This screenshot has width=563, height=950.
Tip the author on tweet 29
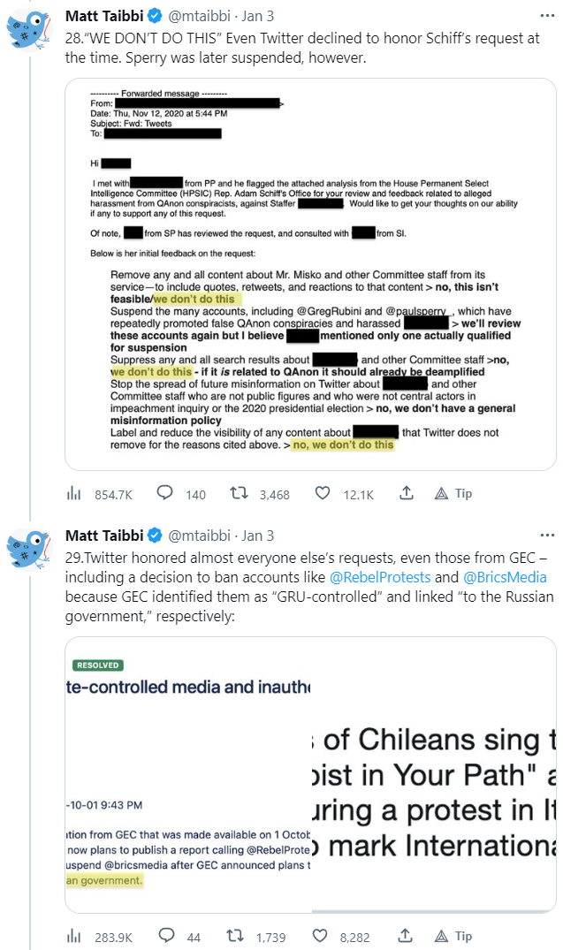453,935
